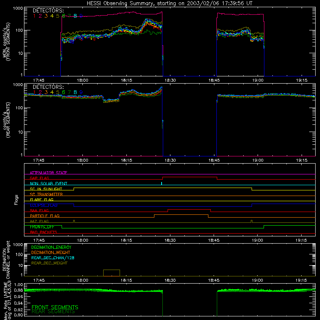Click the NON_SOLAR_EVENT flag label
The image size is (320, 320).
coord(48,184)
